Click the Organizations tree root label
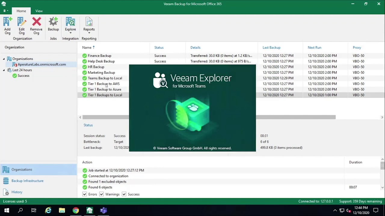This screenshot has width=385, height=216. [23, 59]
